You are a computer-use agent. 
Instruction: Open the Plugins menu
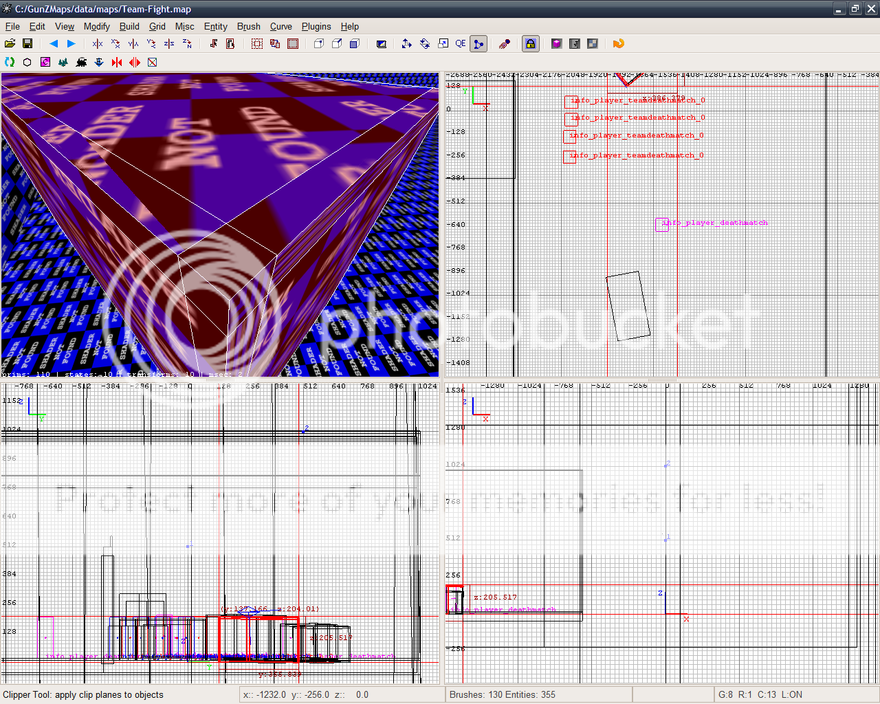[316, 26]
